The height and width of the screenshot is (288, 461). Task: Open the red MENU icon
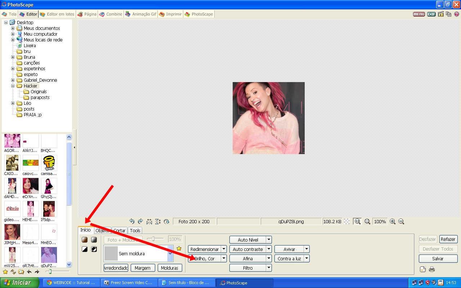[x=419, y=14]
